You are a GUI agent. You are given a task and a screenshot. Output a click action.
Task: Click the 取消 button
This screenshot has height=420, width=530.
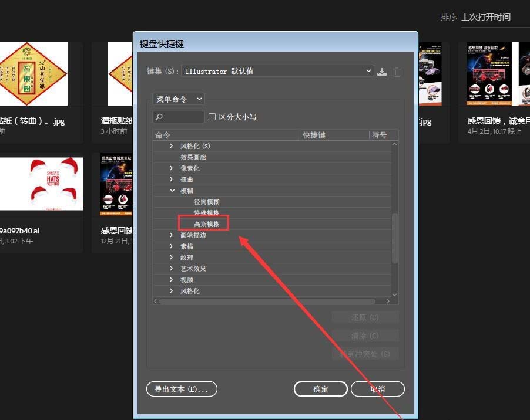click(x=378, y=389)
